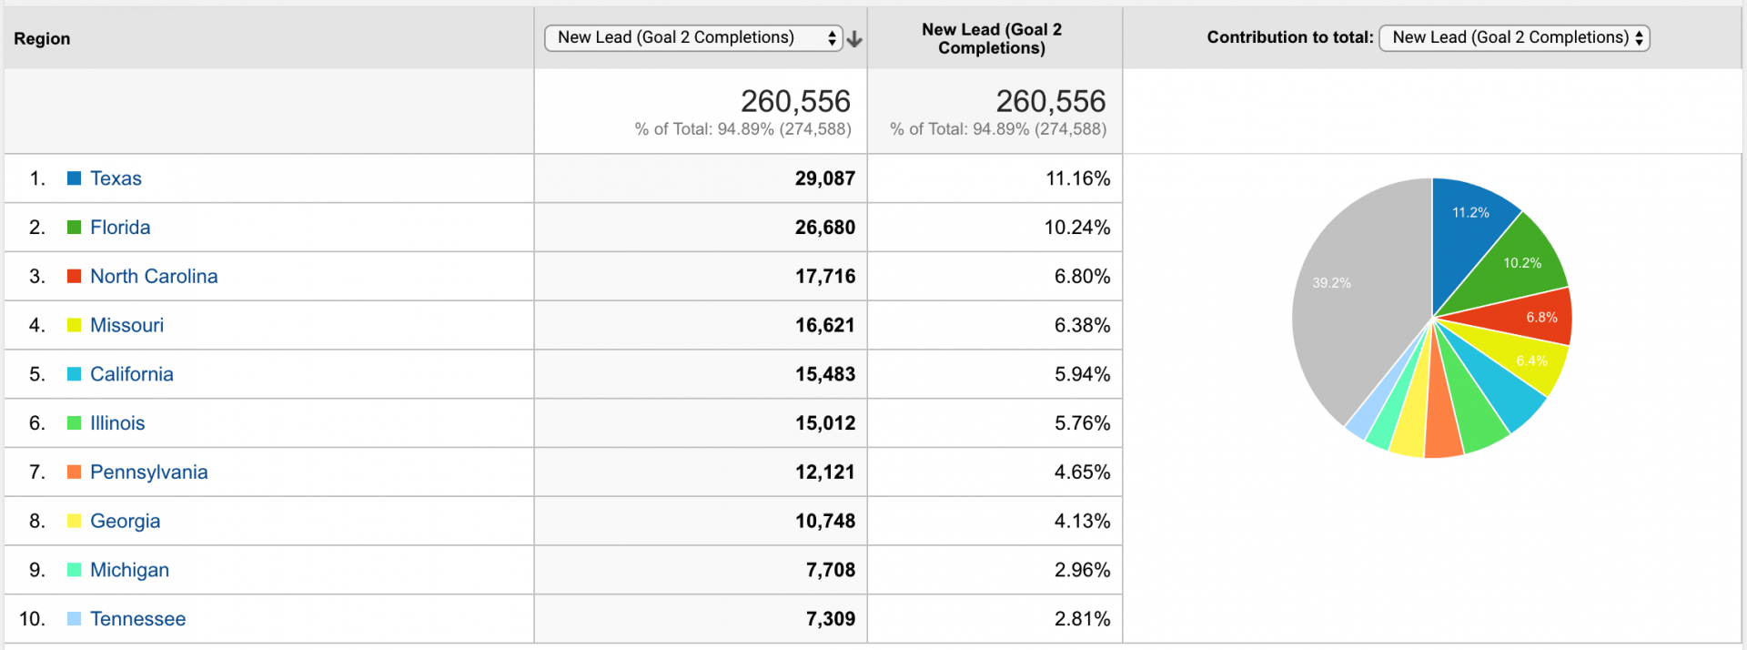Click the Texas region link
The image size is (1747, 650).
click(x=116, y=178)
